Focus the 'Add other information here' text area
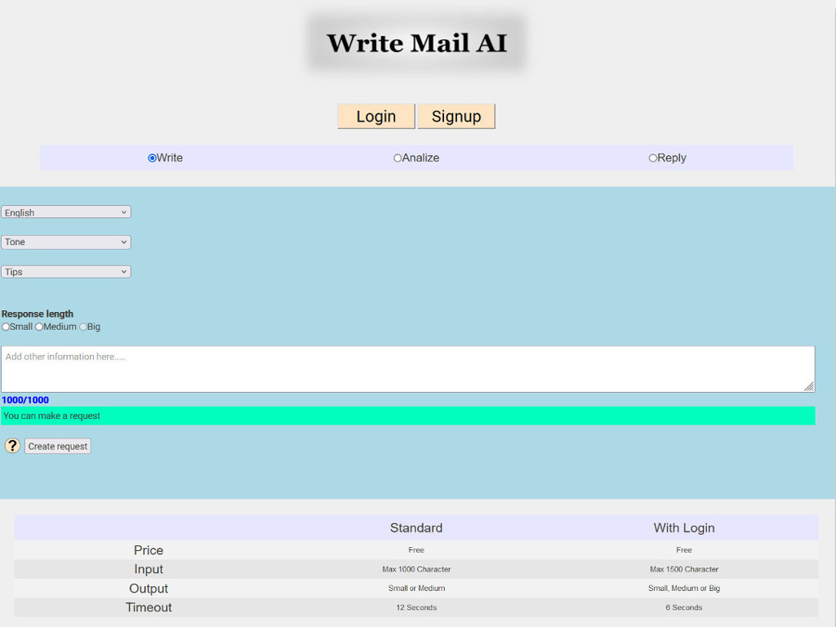836x627 pixels. 408,369
